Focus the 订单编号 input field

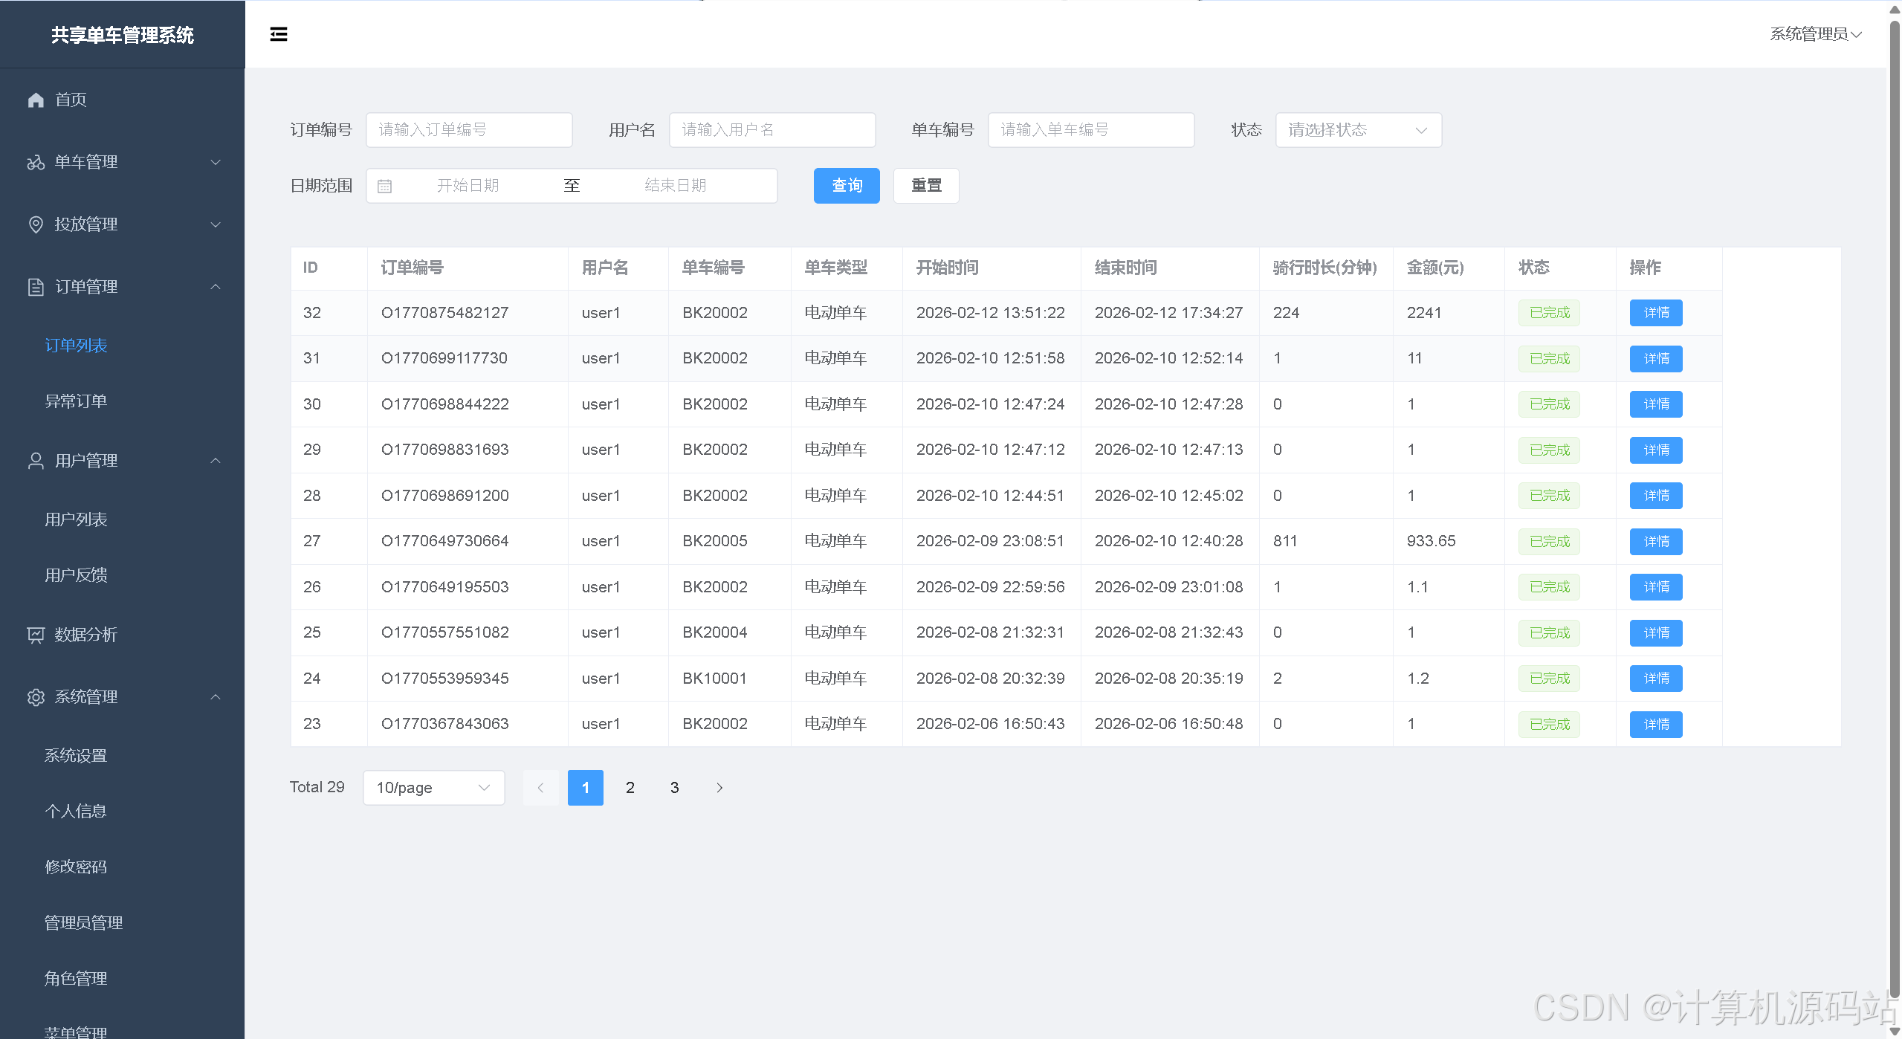point(469,130)
